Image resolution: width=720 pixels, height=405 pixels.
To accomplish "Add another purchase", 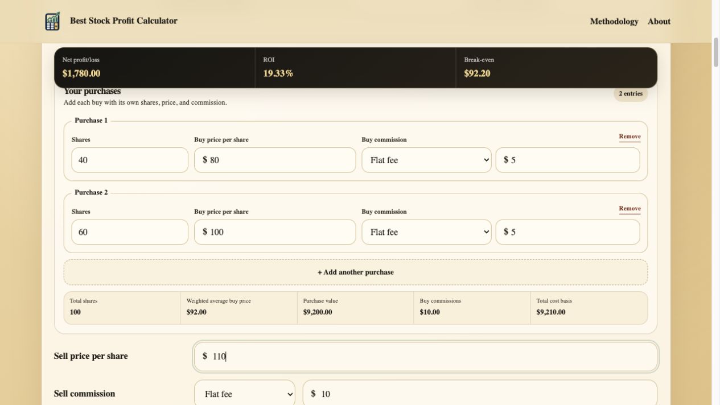I will [x=356, y=272].
